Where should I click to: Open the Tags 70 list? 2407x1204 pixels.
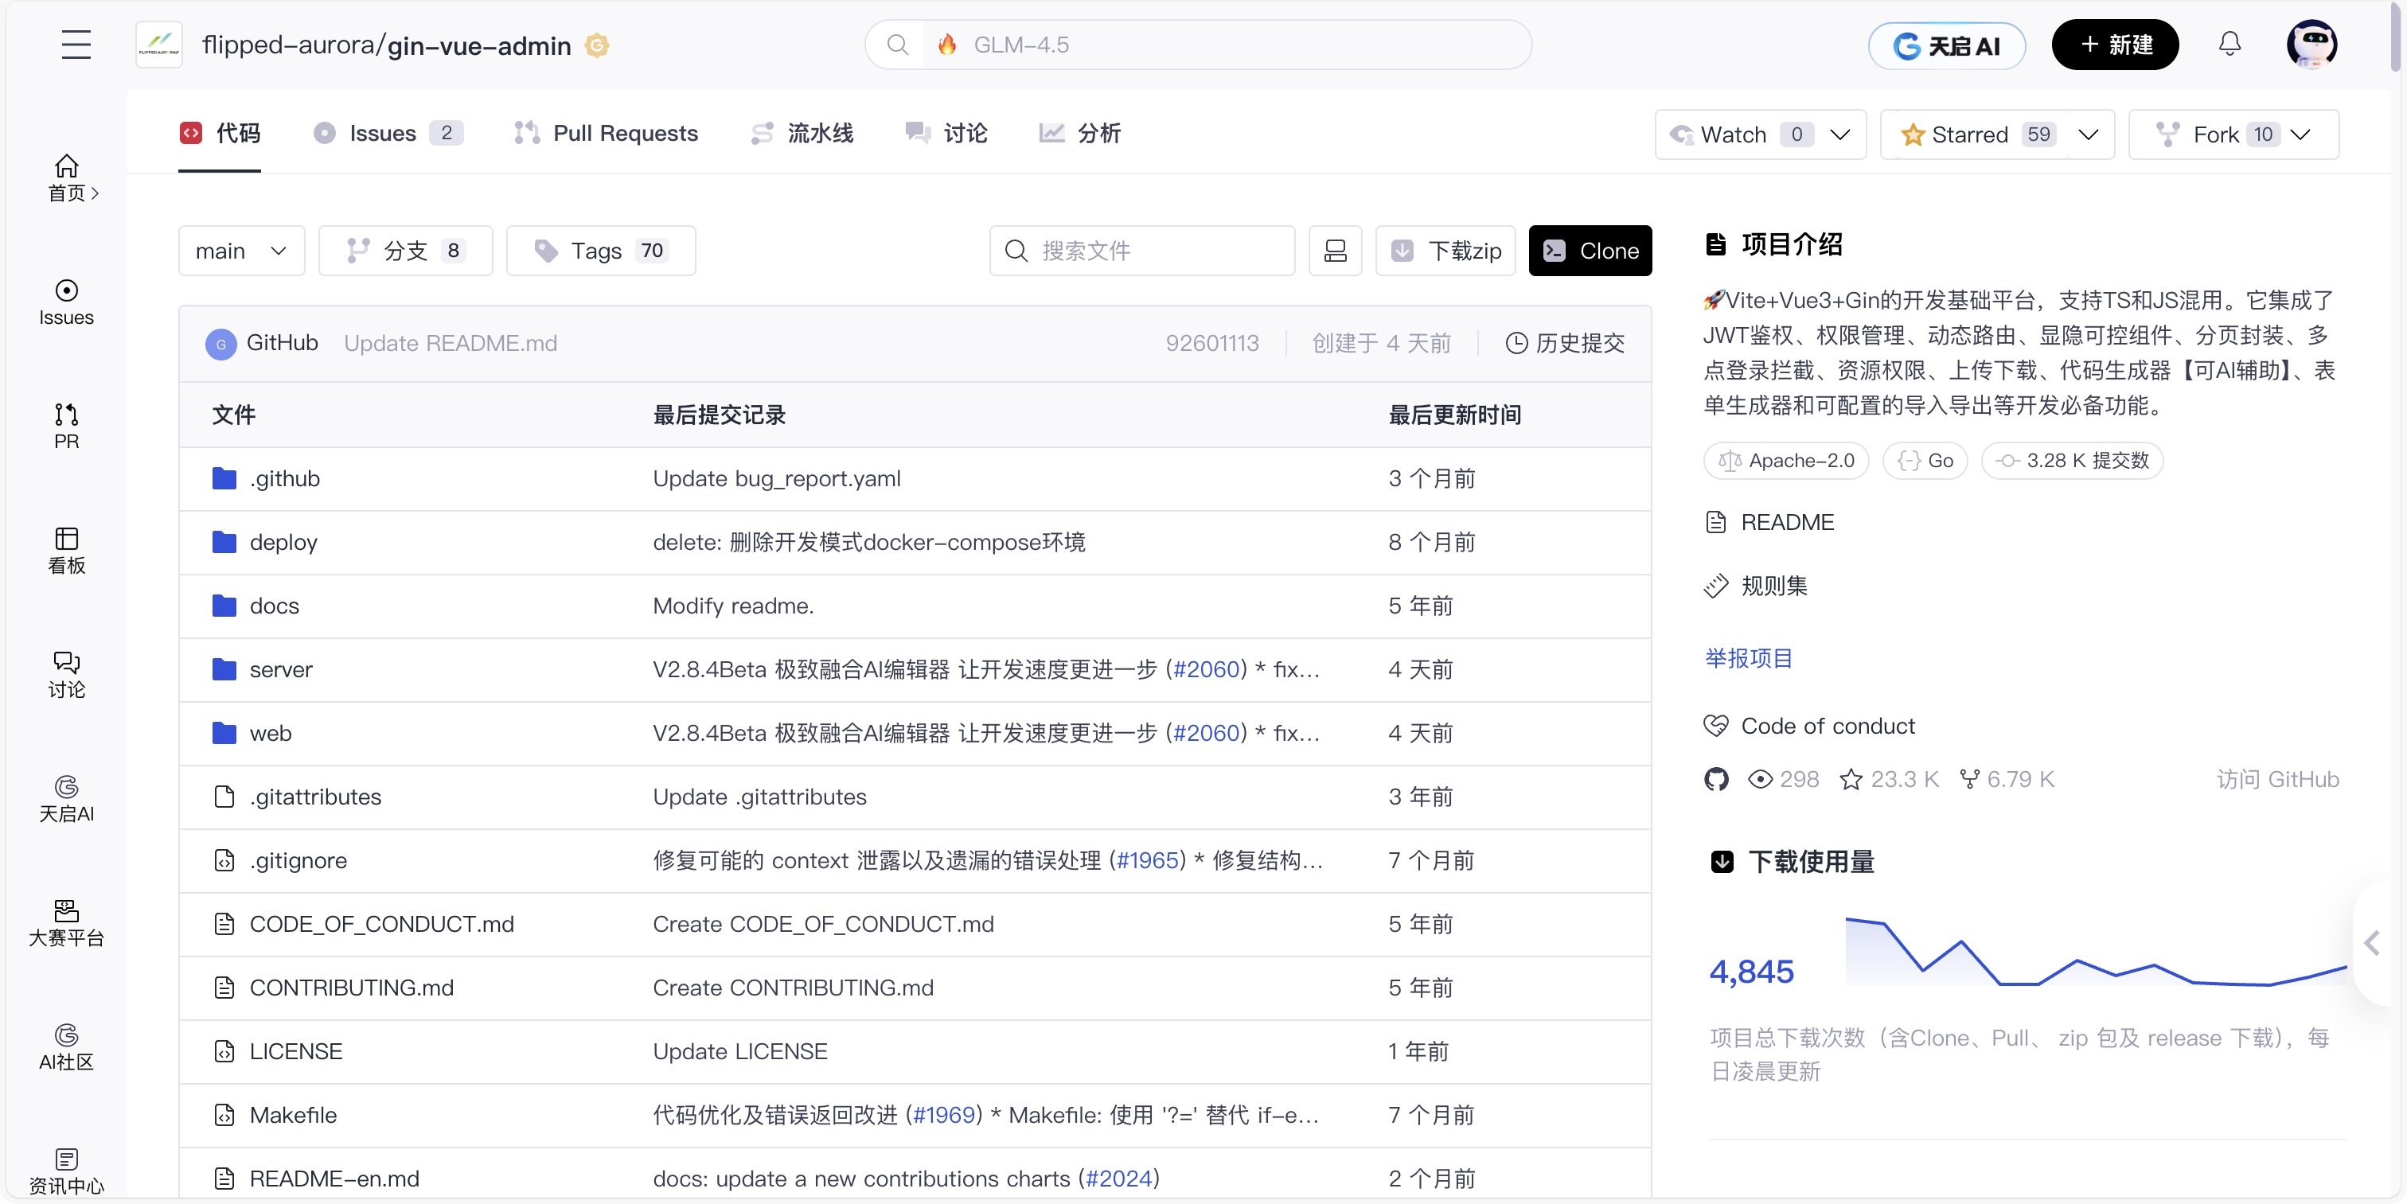point(601,251)
